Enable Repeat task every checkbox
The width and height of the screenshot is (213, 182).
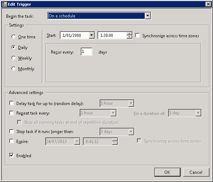(x=11, y=113)
